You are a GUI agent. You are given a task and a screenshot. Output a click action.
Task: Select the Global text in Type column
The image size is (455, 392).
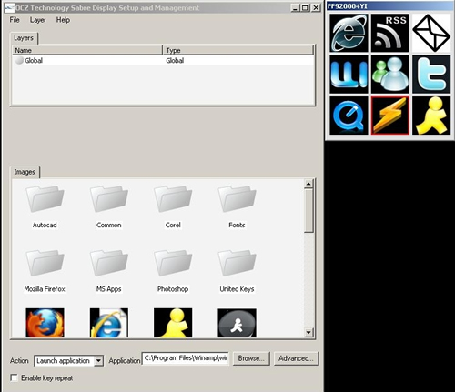(x=175, y=60)
